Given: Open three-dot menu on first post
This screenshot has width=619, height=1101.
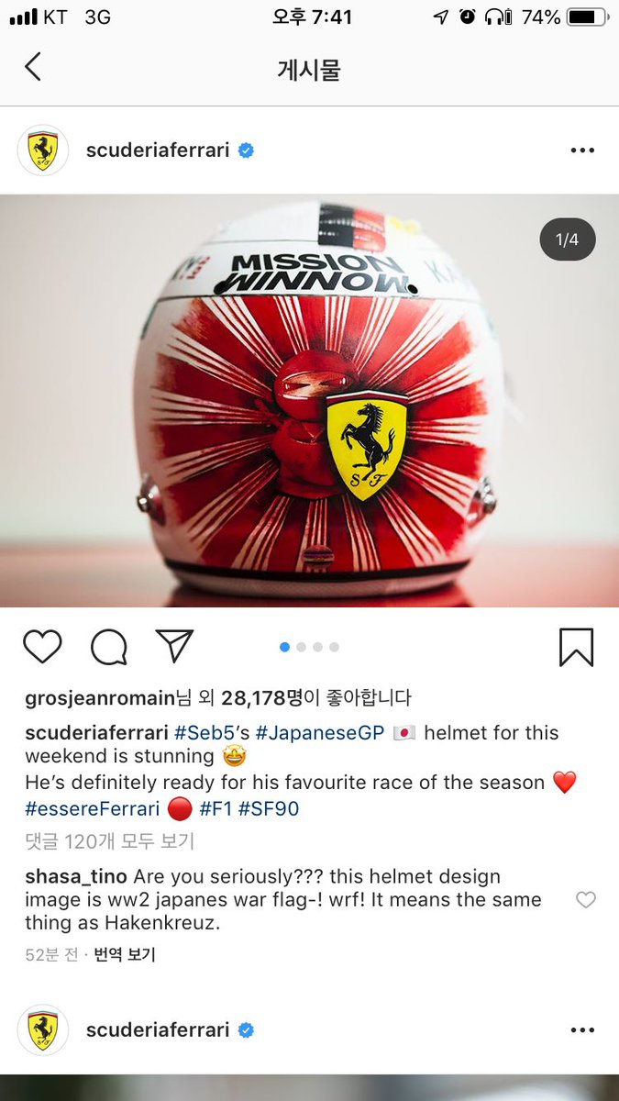Looking at the screenshot, I should pyautogui.click(x=582, y=150).
